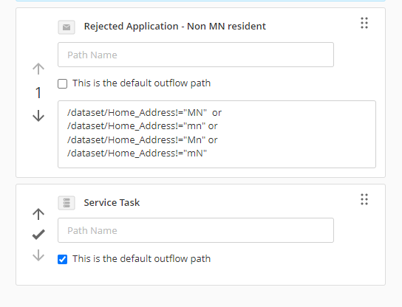Select the Service Task title
This screenshot has width=402, height=307.
tap(112, 202)
